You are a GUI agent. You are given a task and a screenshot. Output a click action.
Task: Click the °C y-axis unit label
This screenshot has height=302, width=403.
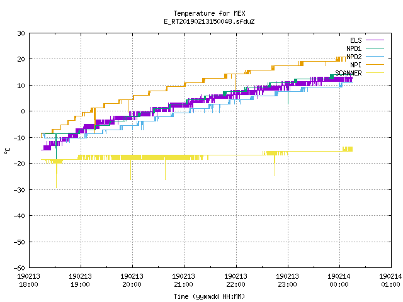click(x=7, y=151)
